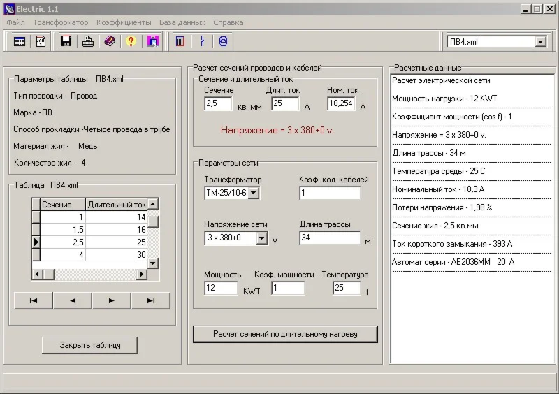Click the Закрыть таблицу button
Image resolution: width=559 pixels, height=394 pixels.
89,345
